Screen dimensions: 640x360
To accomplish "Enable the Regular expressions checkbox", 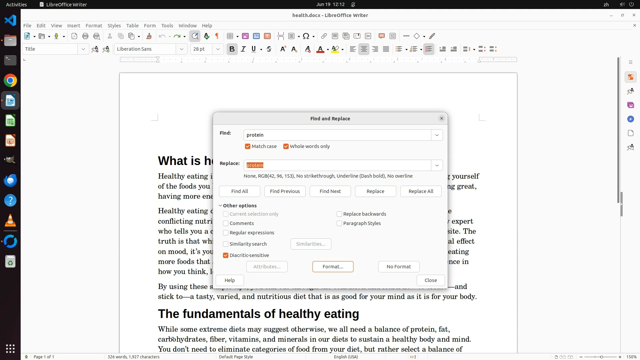I will 226,233.
